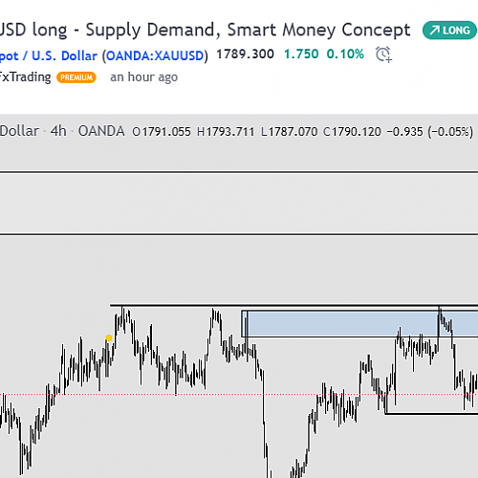Click the 'an hour ago' timestamp
Image resolution: width=478 pixels, height=478 pixels.
pyautogui.click(x=144, y=77)
